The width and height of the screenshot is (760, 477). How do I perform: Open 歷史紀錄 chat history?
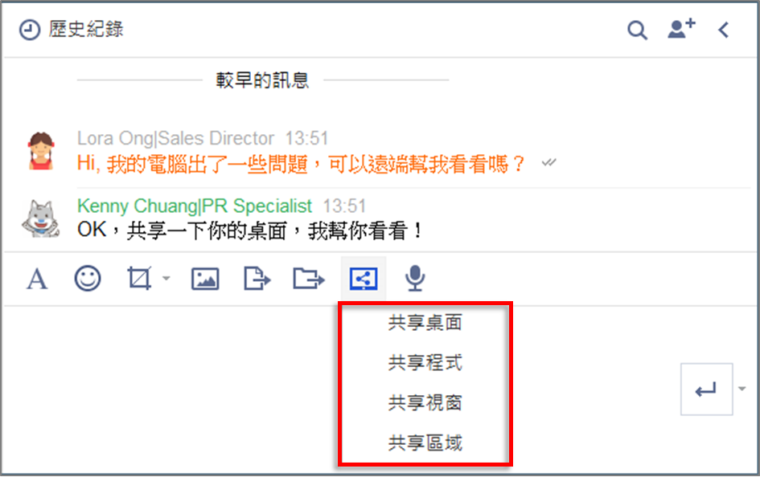point(72,30)
